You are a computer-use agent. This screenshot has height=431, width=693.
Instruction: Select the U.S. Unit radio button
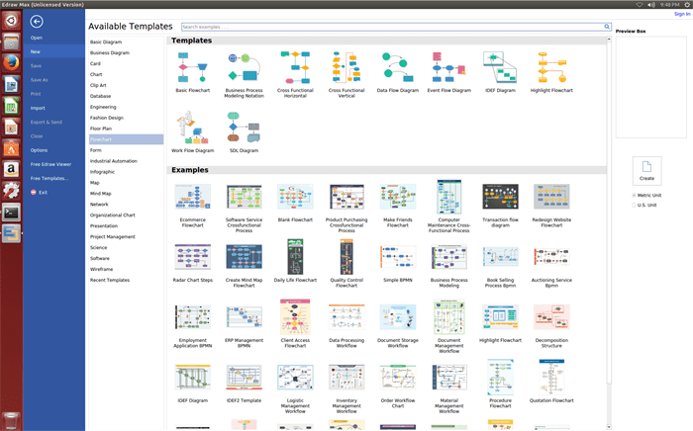(x=634, y=205)
